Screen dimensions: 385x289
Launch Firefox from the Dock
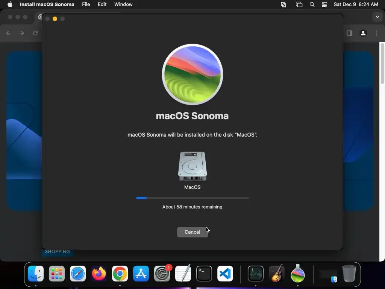[99, 274]
